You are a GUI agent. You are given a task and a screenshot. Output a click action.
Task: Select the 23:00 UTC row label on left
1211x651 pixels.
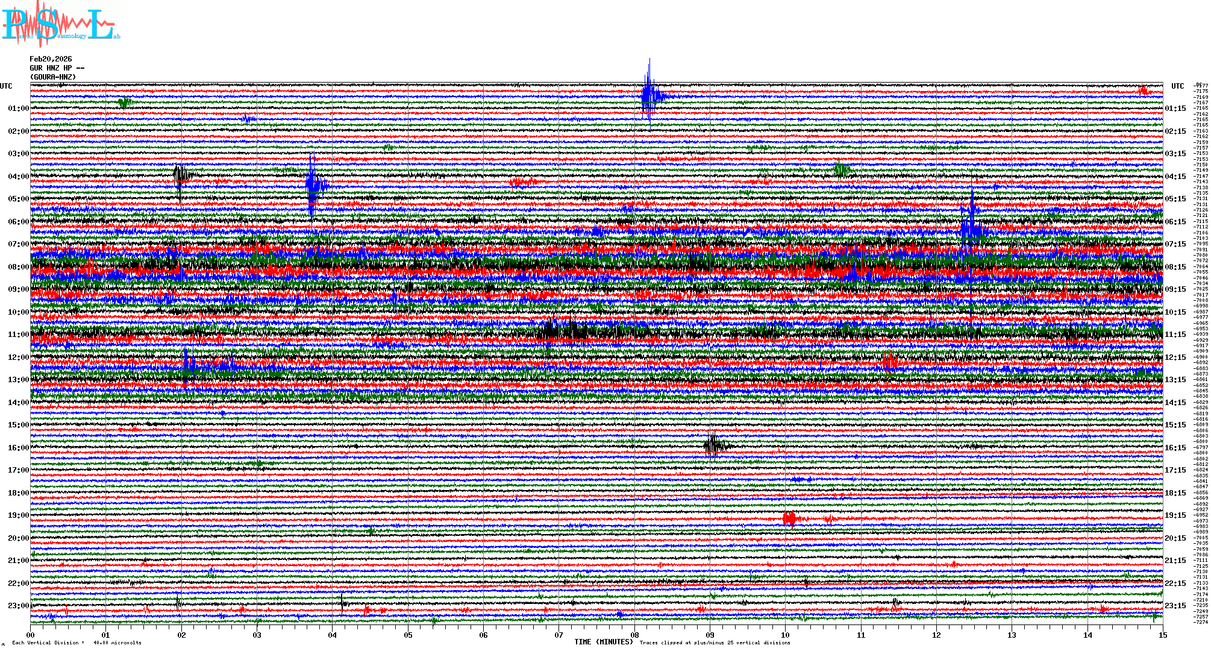[x=18, y=606]
